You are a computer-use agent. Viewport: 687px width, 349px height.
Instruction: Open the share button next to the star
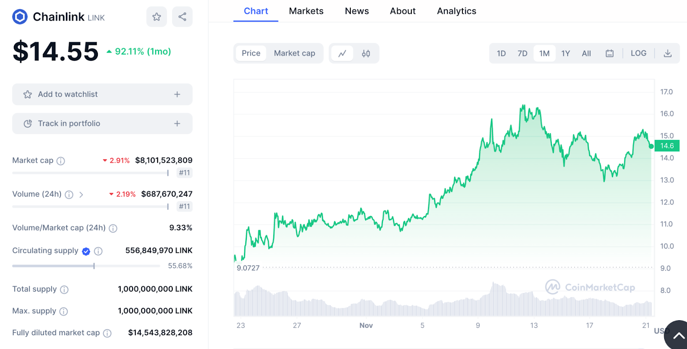pyautogui.click(x=182, y=17)
